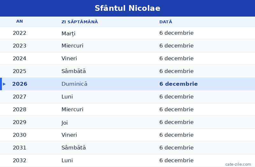Click the AN column header

19,21
